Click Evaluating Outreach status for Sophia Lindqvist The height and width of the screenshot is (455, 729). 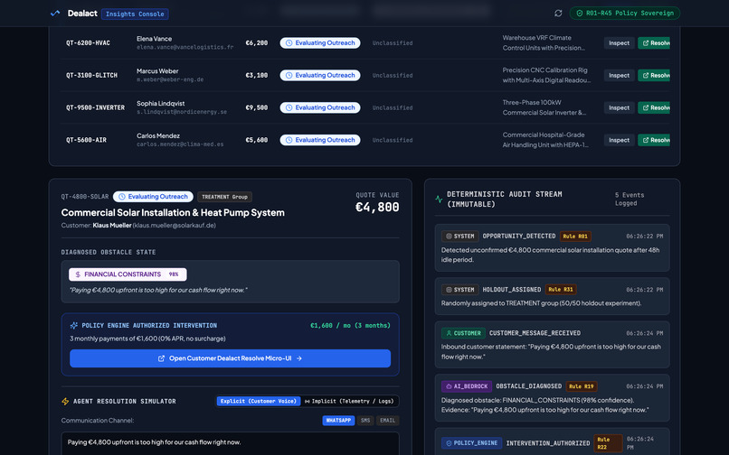coord(320,107)
